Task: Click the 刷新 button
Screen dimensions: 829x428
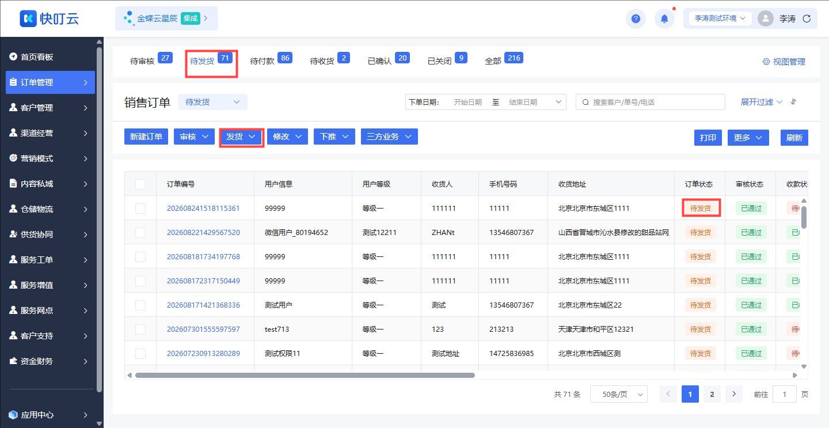Action: (794, 138)
